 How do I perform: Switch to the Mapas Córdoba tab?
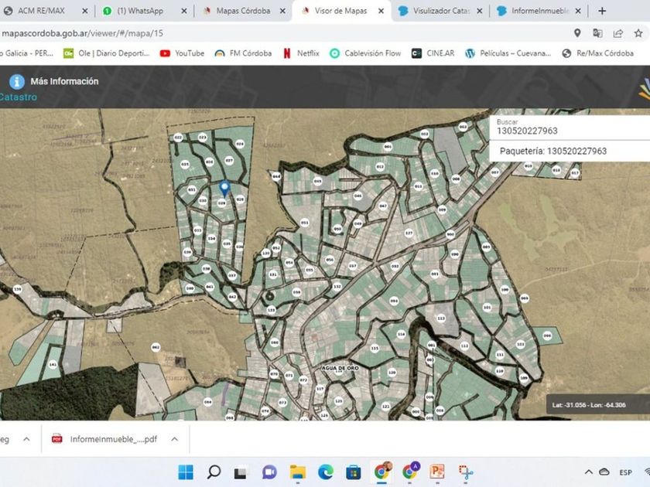click(241, 11)
